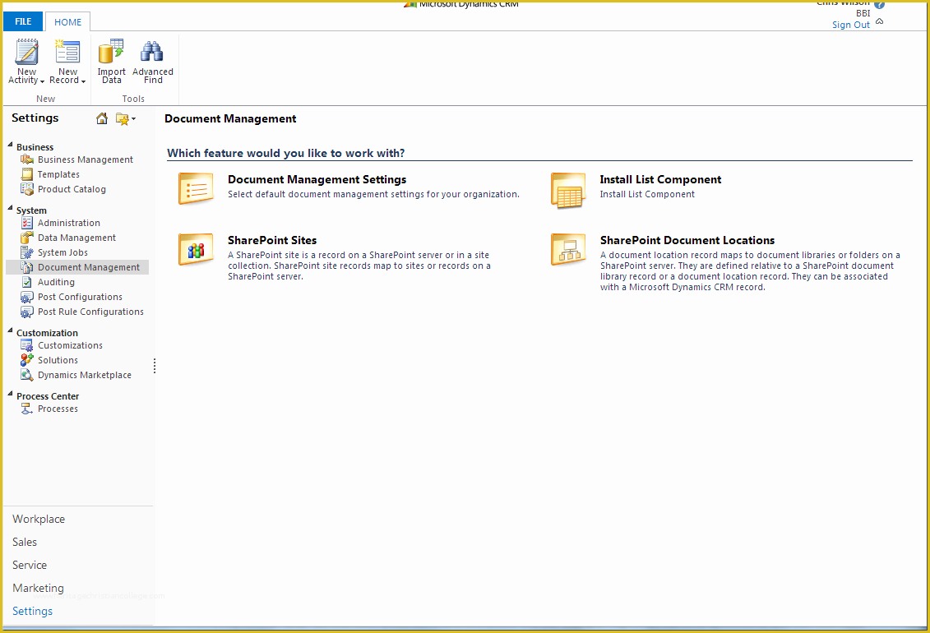Open the Templates tree item
Image resolution: width=930 pixels, height=633 pixels.
coord(58,174)
